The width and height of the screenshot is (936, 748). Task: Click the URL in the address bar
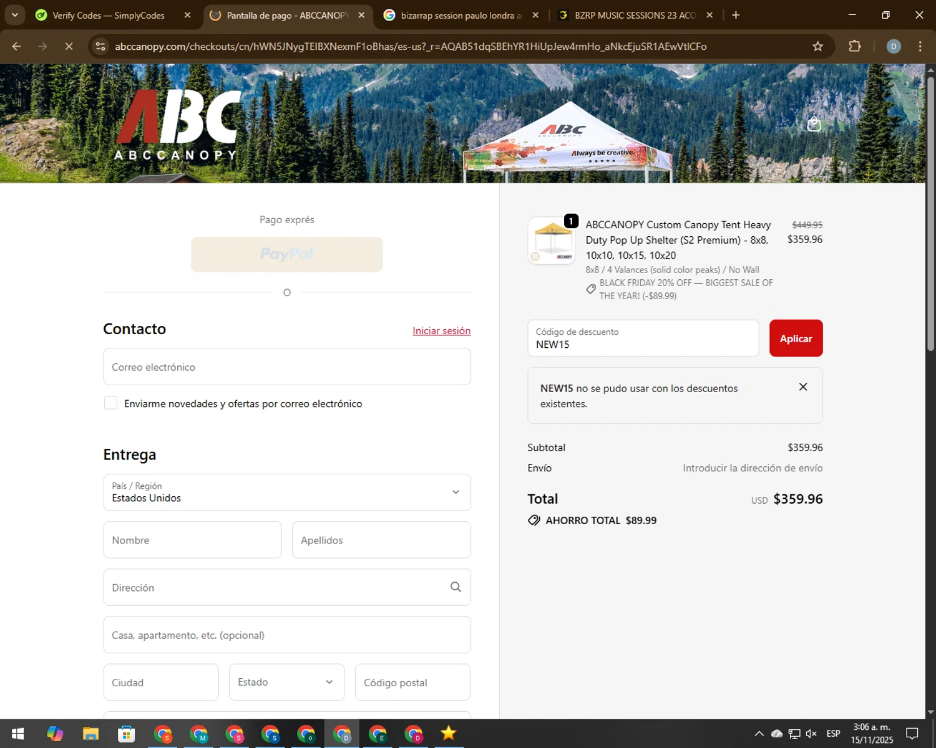411,46
